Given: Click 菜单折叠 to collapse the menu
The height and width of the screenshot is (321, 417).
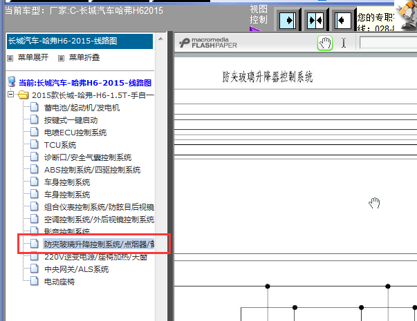Looking at the screenshot, I should pos(84,57).
